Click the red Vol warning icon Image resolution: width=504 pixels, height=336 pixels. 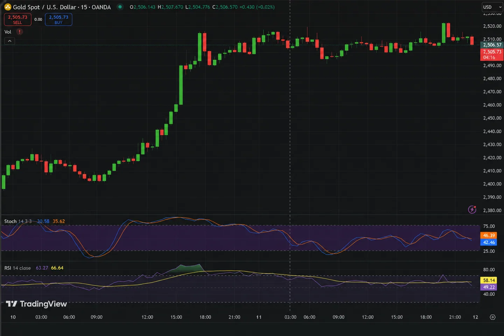[x=20, y=32]
